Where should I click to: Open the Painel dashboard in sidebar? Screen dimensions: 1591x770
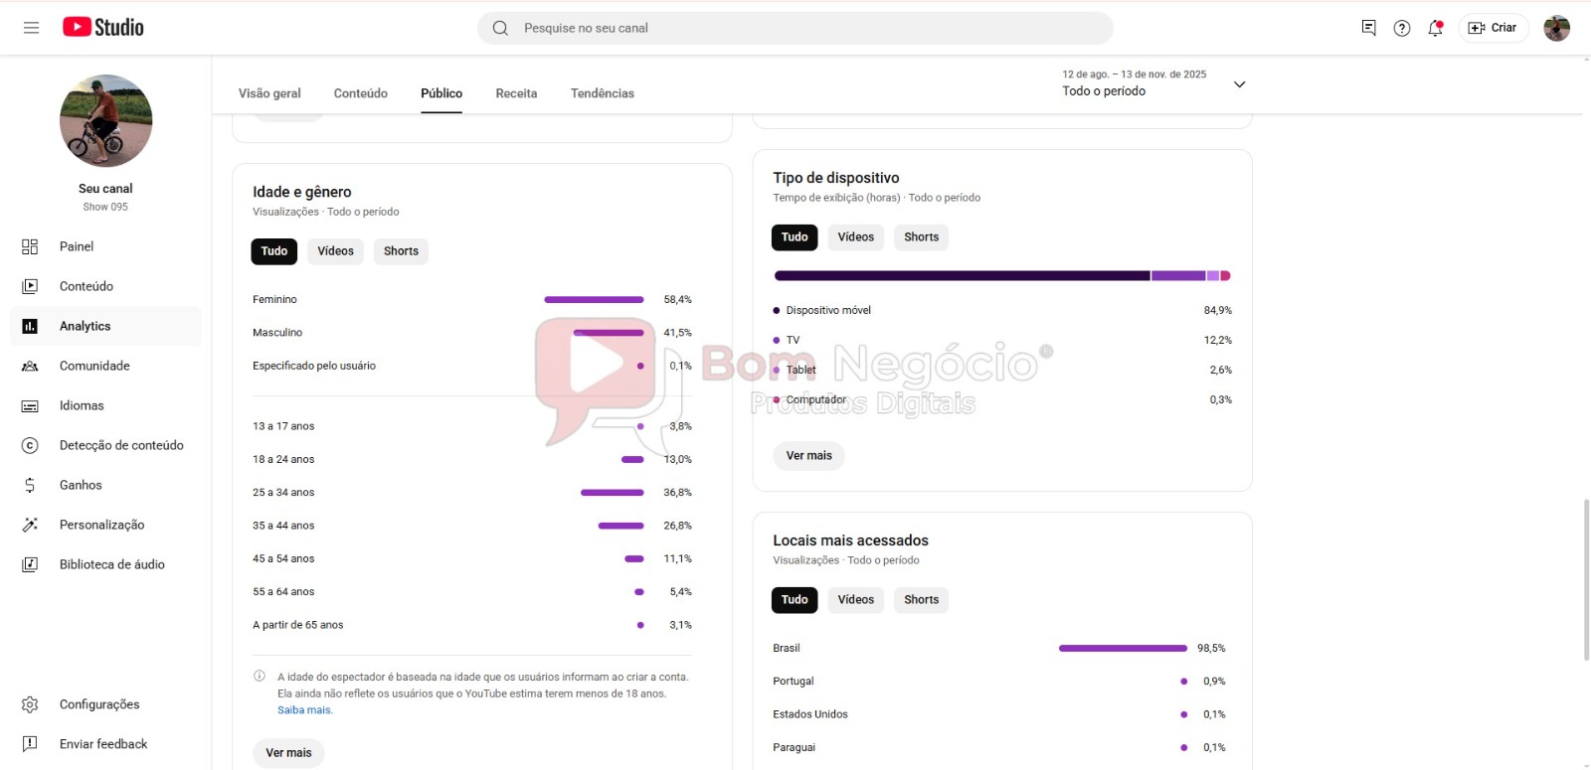click(77, 246)
